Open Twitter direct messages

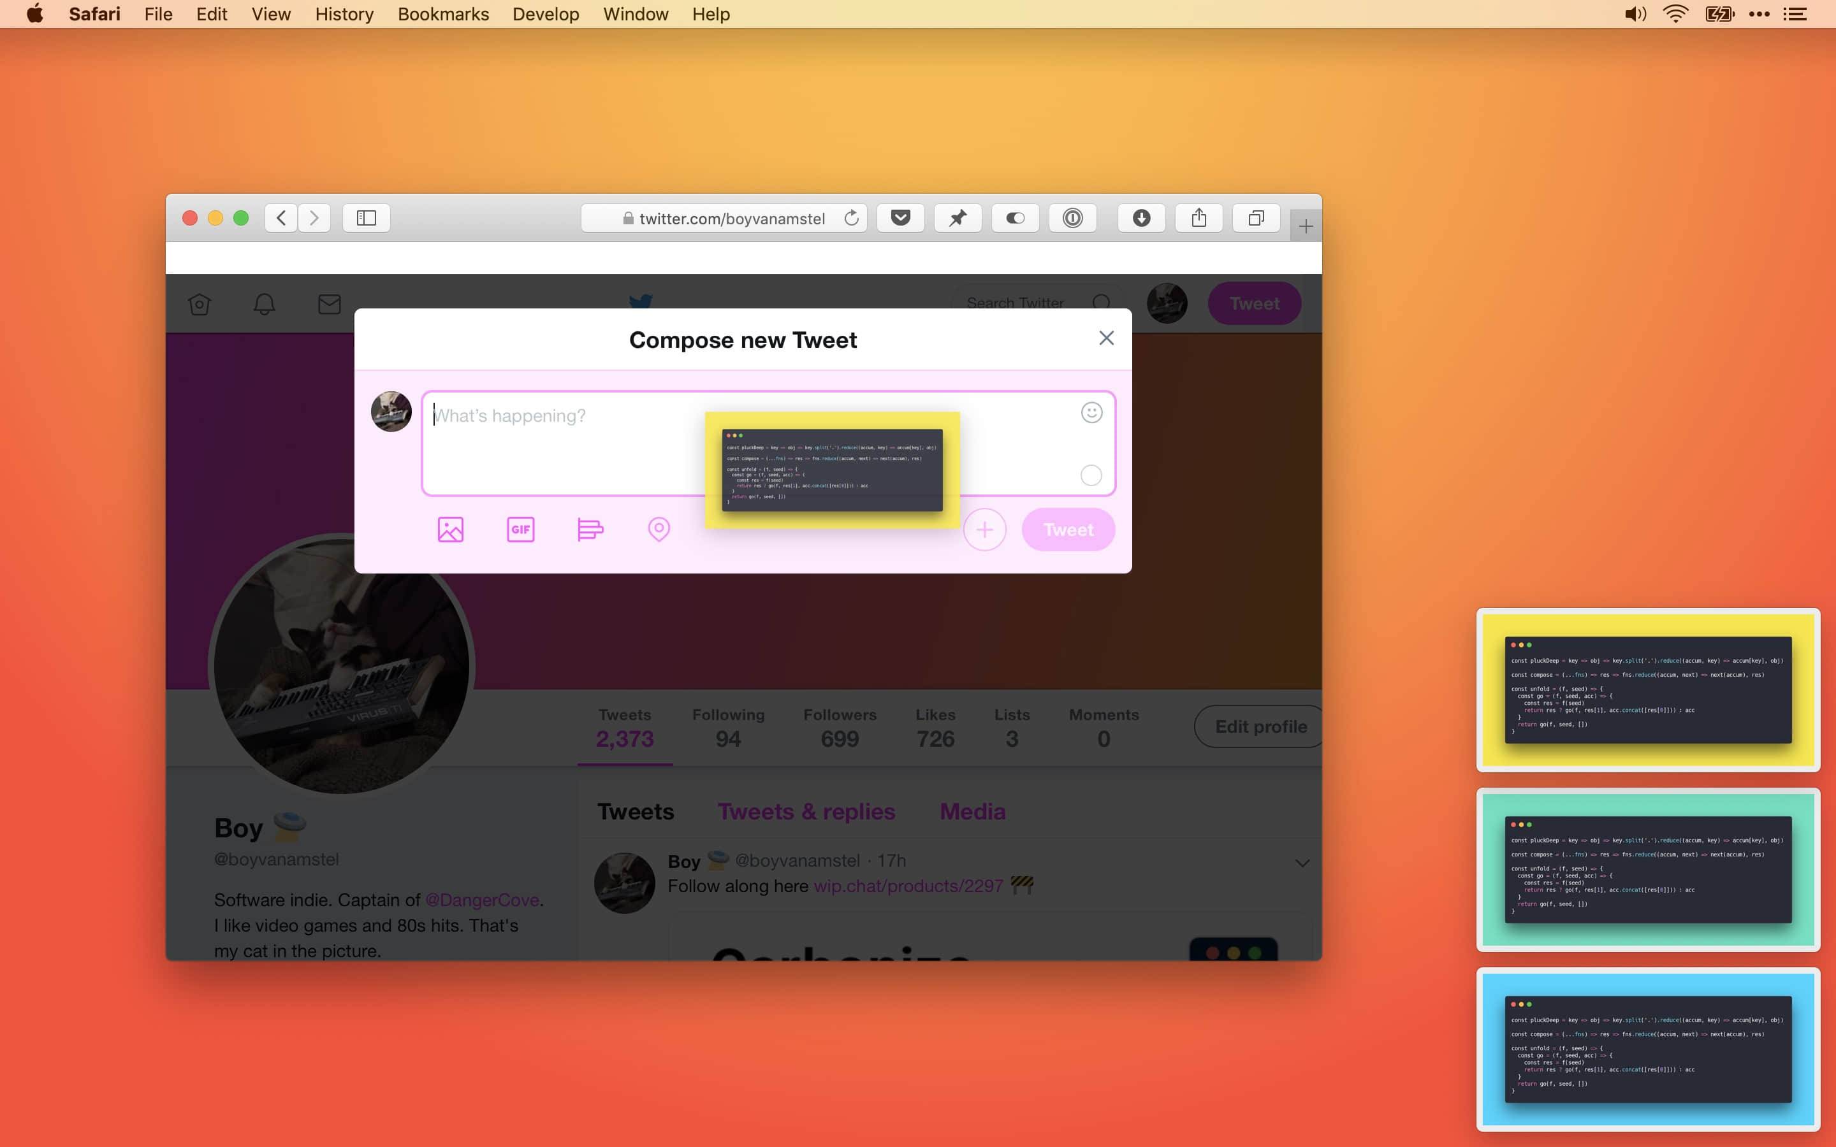click(x=329, y=304)
